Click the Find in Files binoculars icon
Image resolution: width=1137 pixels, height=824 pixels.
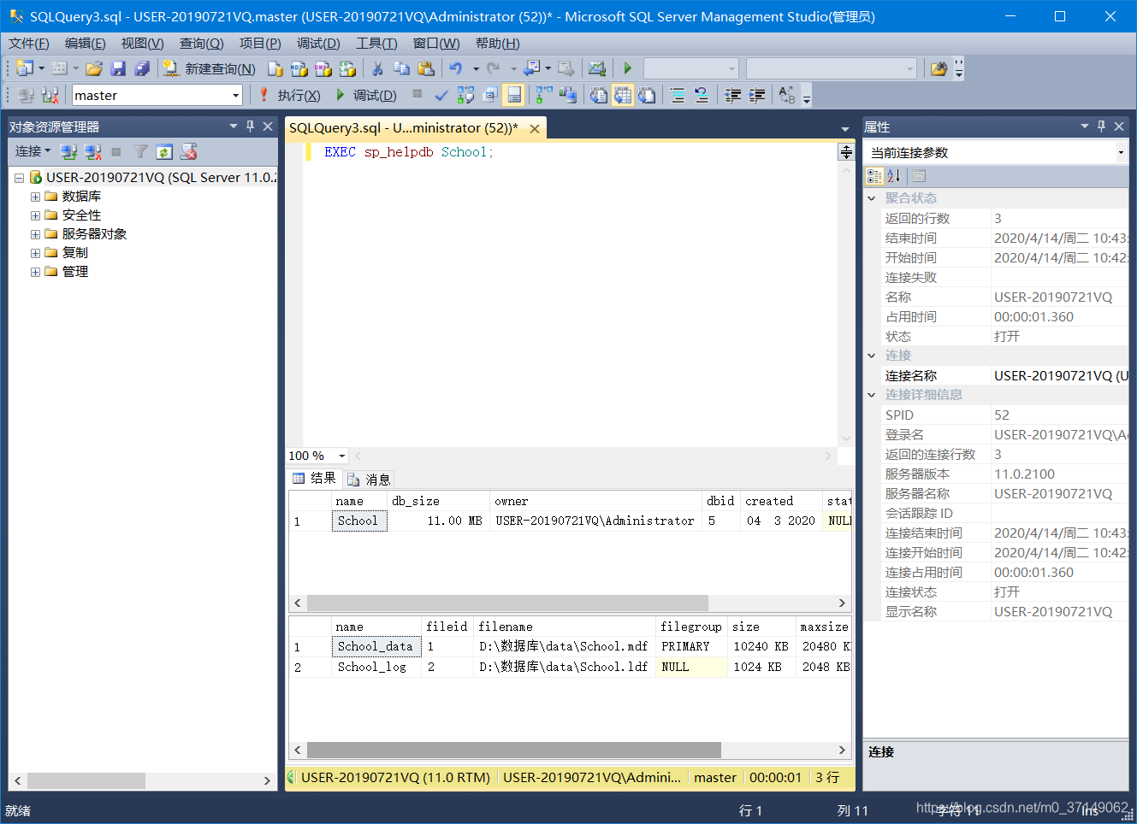point(939,68)
